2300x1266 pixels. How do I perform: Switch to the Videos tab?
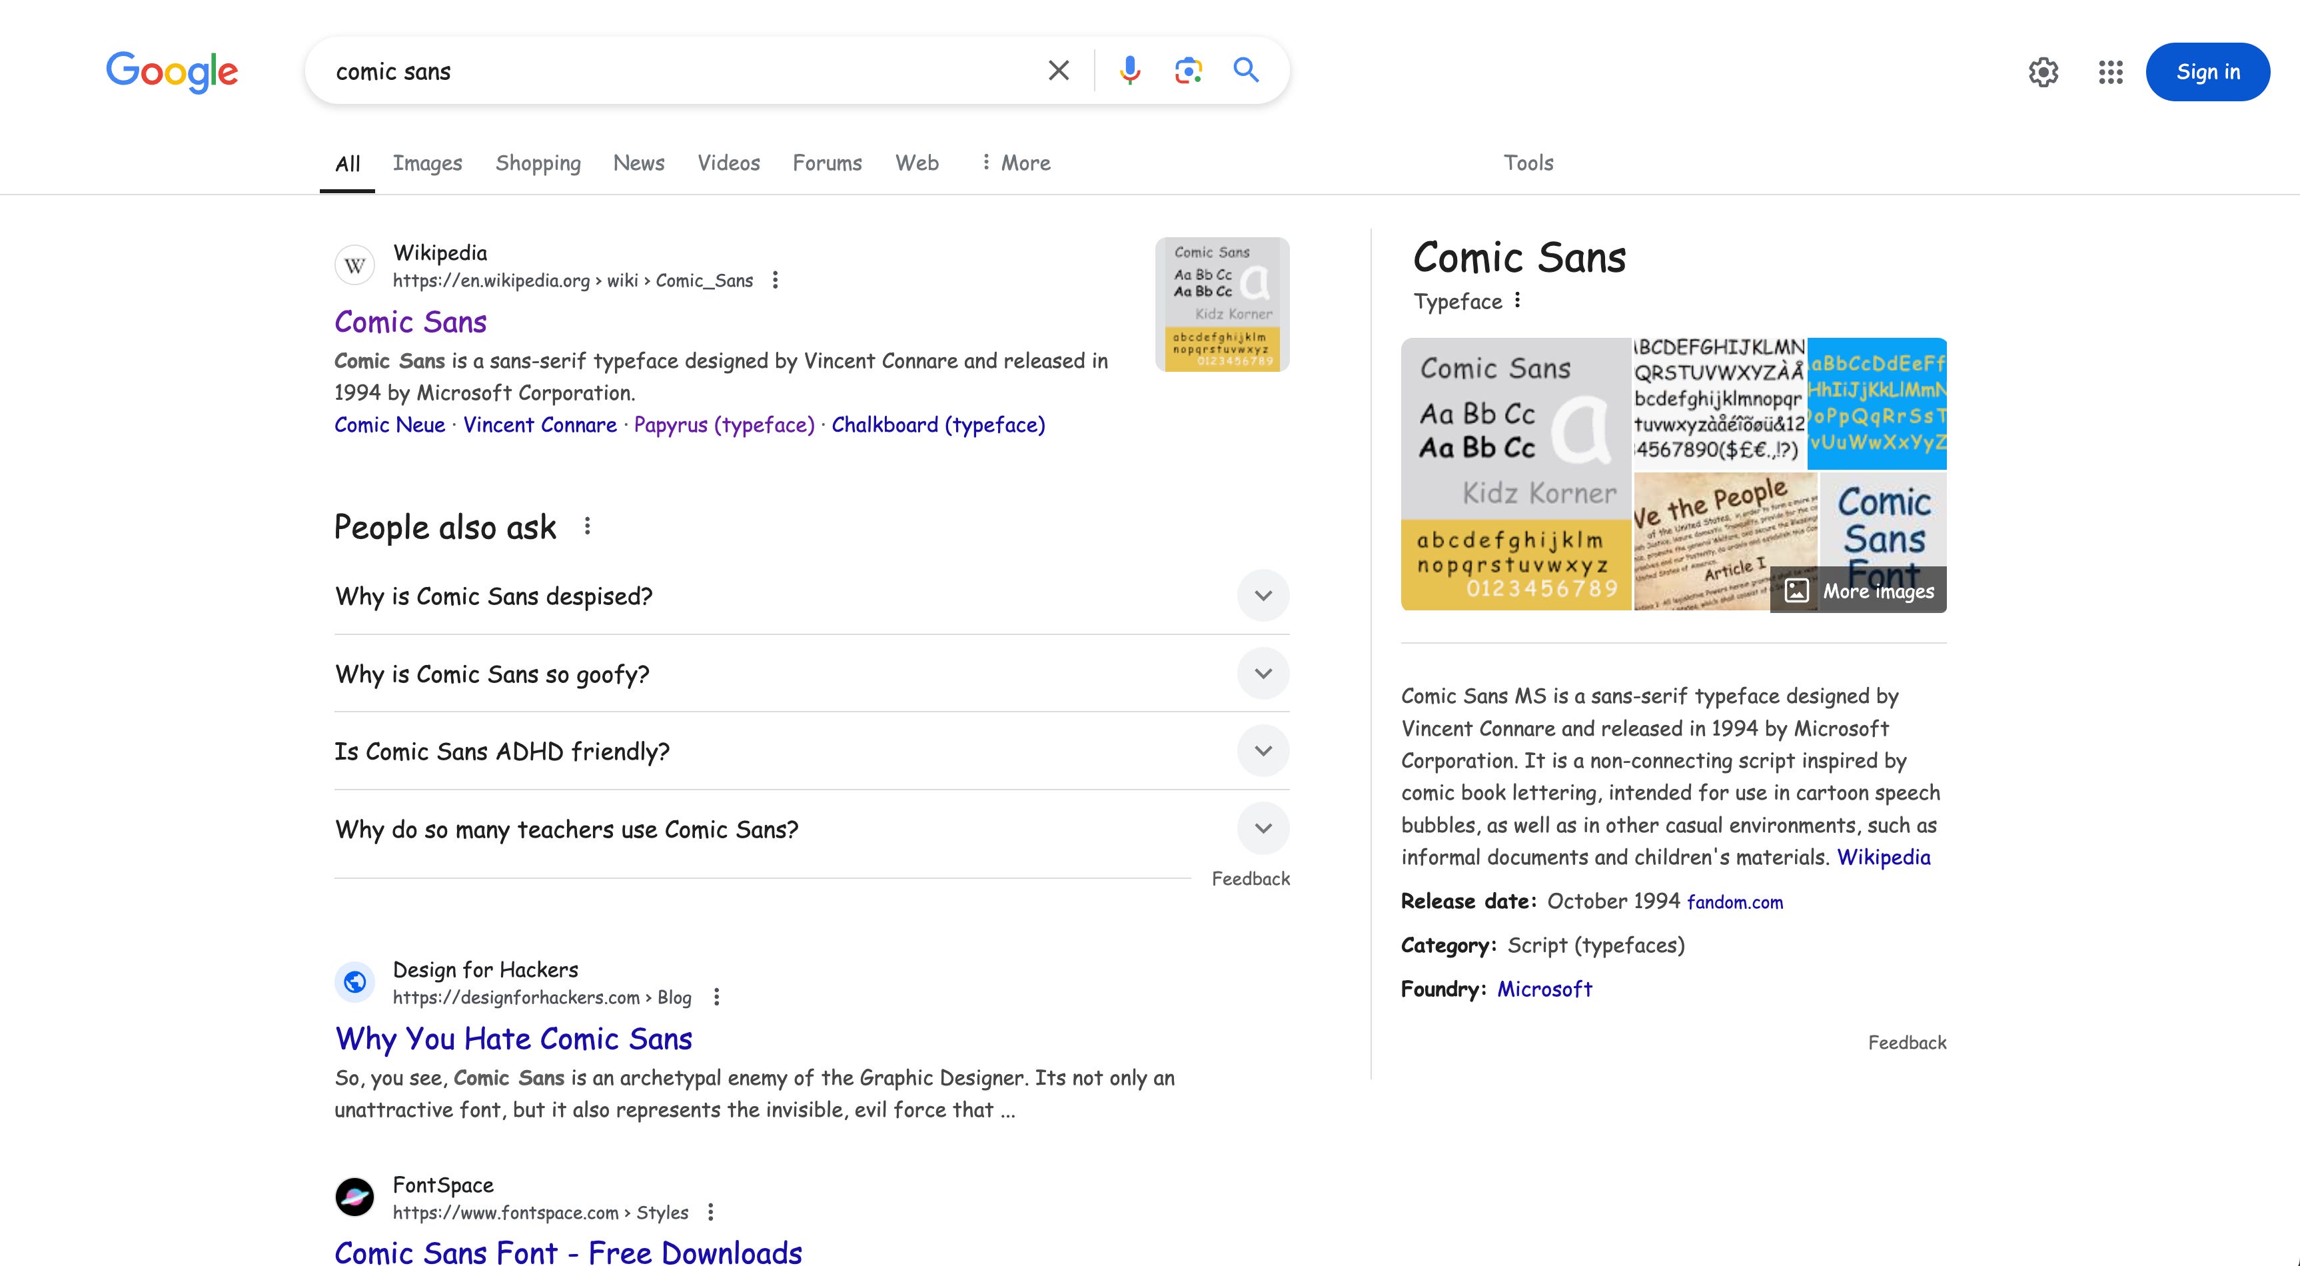tap(728, 163)
